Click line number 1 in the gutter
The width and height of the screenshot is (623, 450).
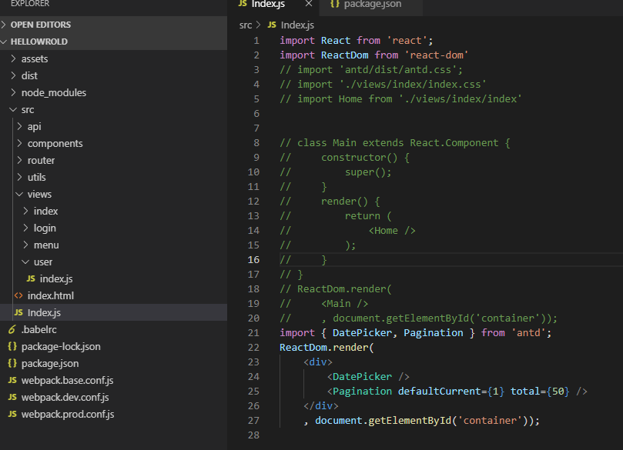(x=256, y=41)
